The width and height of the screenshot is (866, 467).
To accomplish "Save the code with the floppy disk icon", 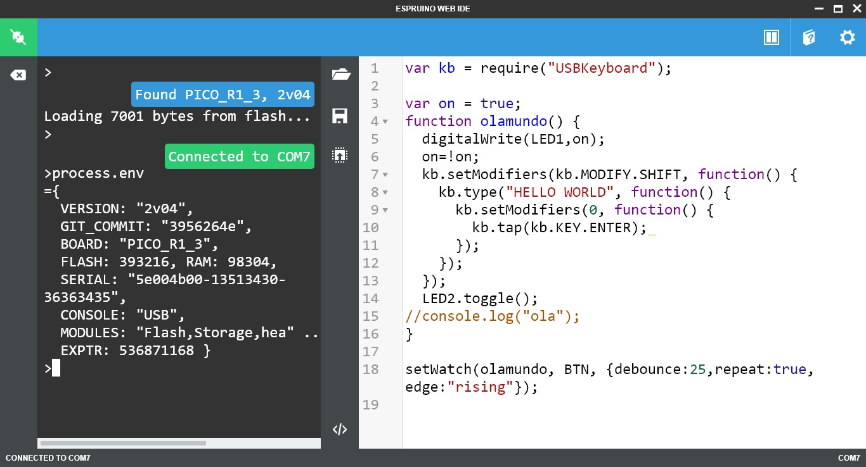I will pyautogui.click(x=340, y=116).
